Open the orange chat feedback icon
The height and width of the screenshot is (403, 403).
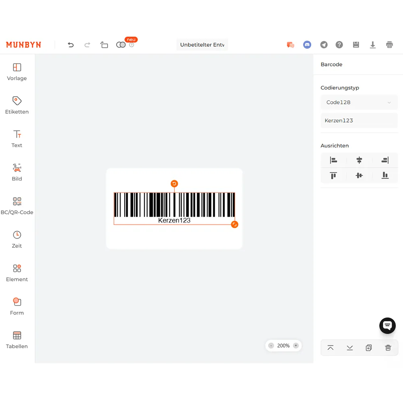(291, 45)
